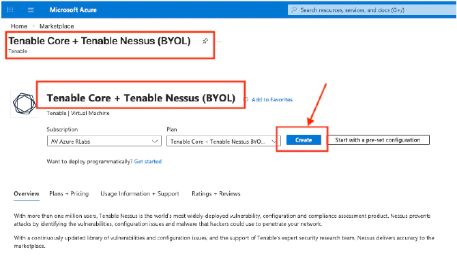Click Add to Favorites link
This screenshot has height=258, width=457.
point(271,99)
